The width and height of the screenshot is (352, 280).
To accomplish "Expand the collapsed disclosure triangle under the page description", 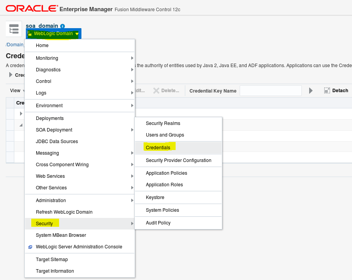I will point(10,75).
